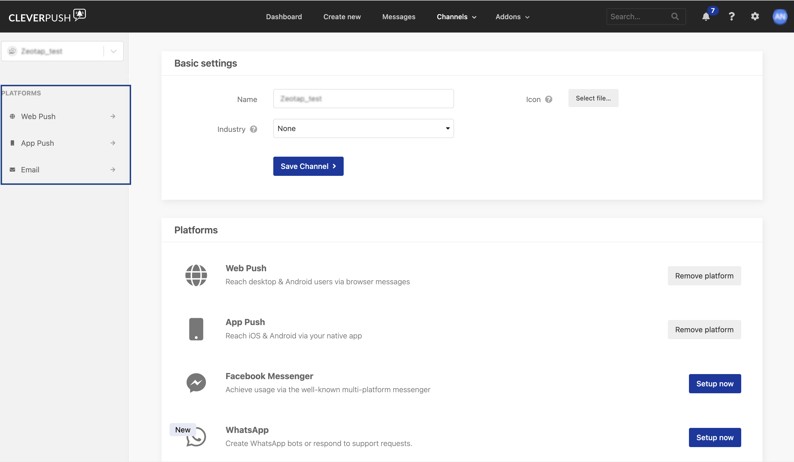Open the user avatar menu

coord(780,16)
